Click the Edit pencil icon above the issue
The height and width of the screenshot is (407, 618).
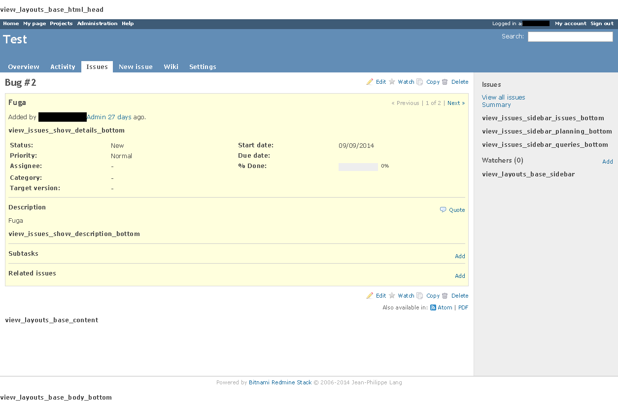[x=370, y=82]
